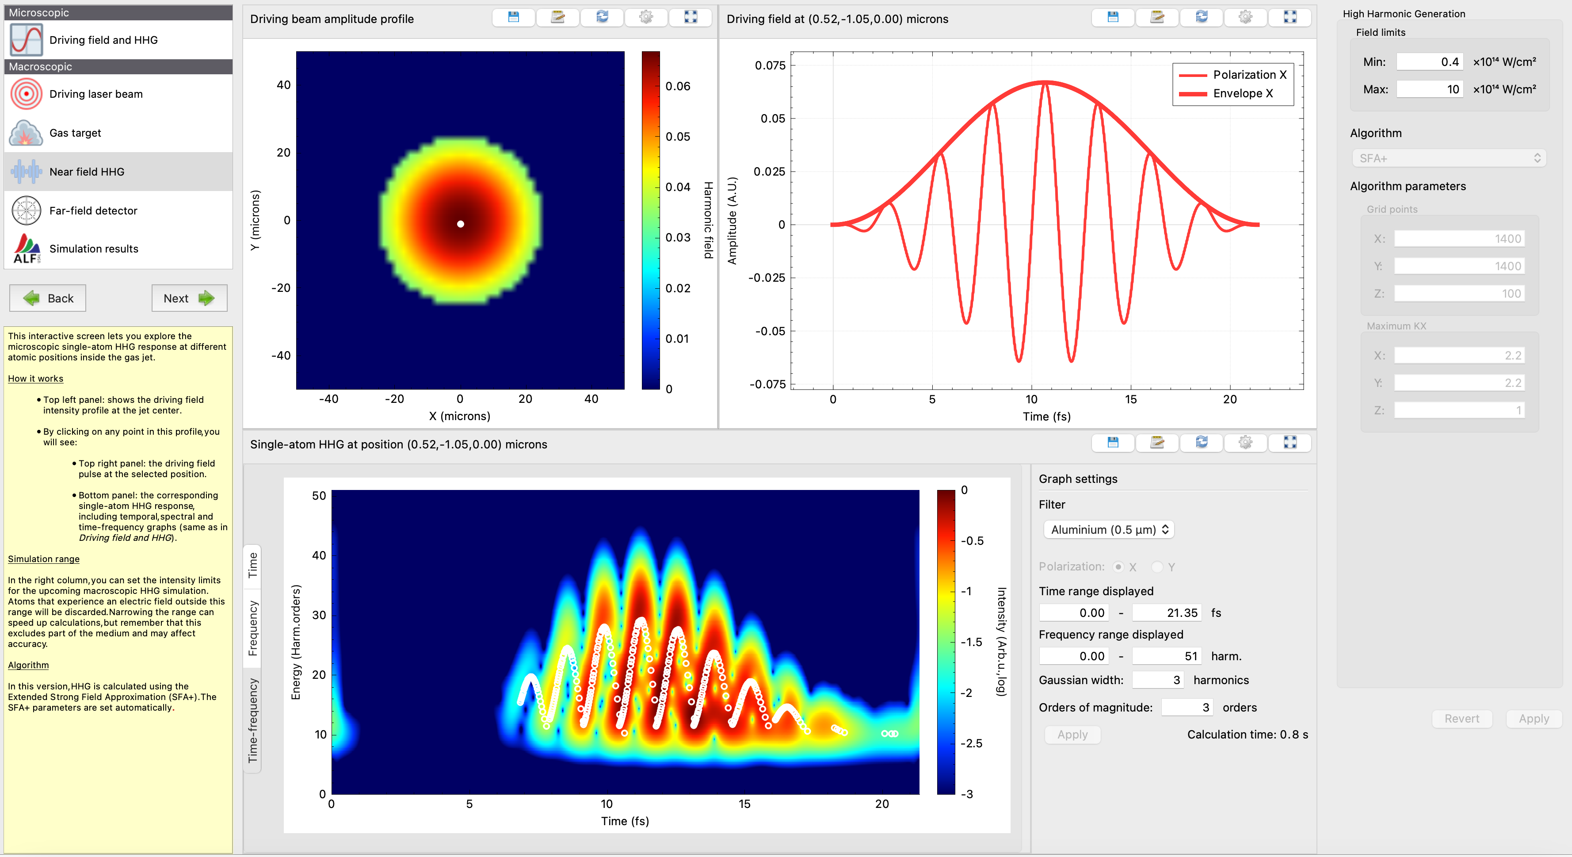Click the Next button
This screenshot has height=857, width=1572.
pos(189,298)
